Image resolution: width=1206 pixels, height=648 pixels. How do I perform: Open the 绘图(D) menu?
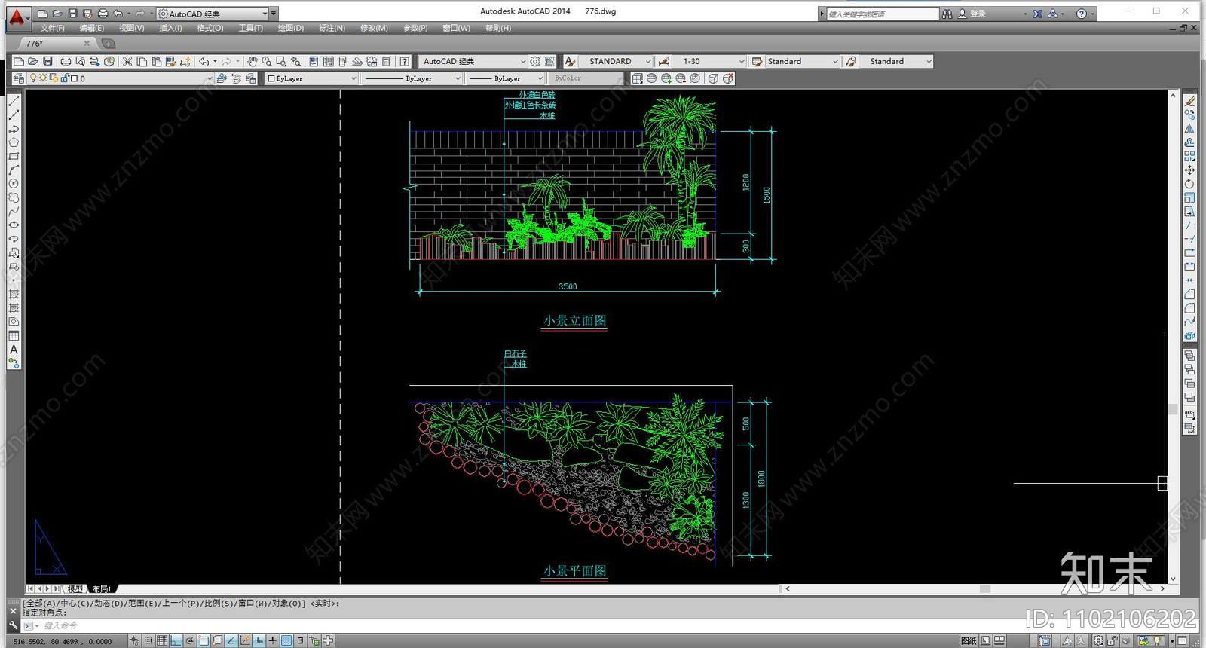(290, 28)
